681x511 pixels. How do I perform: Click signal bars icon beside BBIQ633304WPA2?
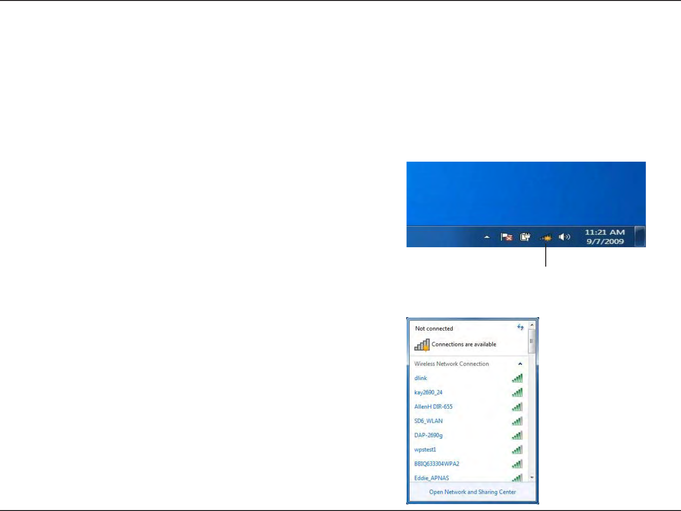[x=517, y=464]
